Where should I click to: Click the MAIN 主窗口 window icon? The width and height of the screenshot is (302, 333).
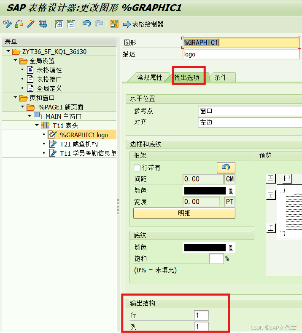coord(38,116)
